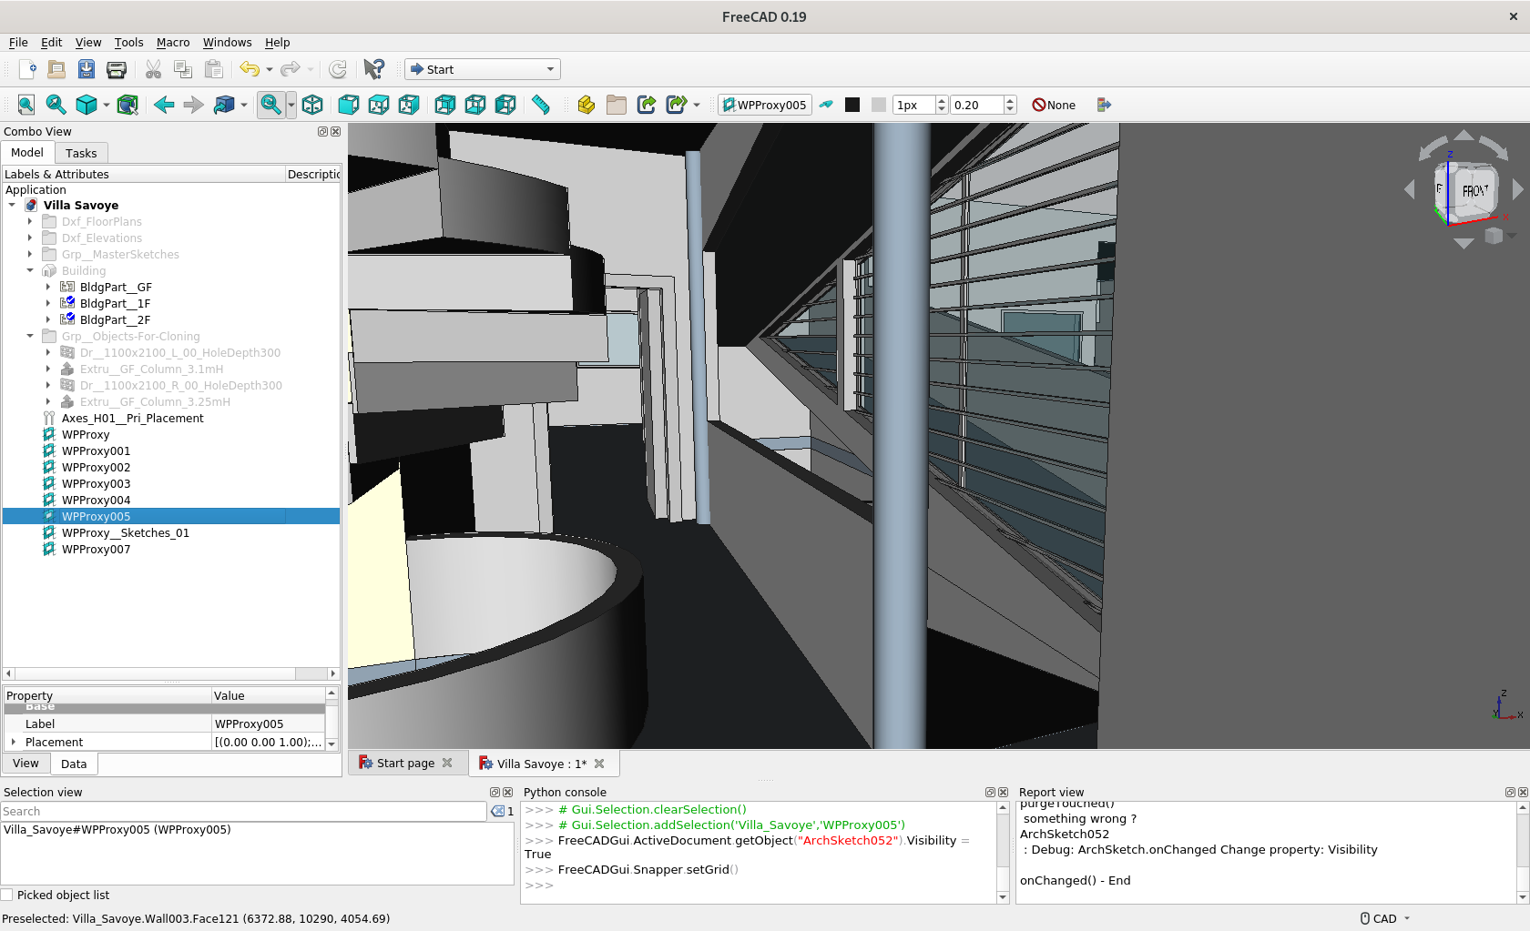Toggle Draft construction mode icon
The height and width of the screenshot is (931, 1530).
826,105
